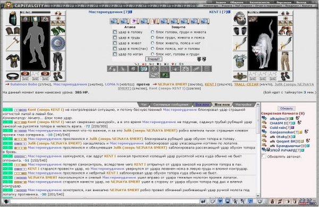The width and height of the screenshot is (319, 207).
Task: Select attack option 'удар в голову'
Action: (x=115, y=32)
